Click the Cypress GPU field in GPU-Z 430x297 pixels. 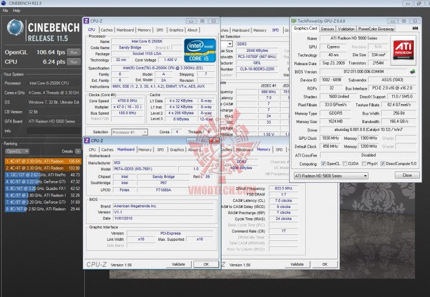(333, 47)
